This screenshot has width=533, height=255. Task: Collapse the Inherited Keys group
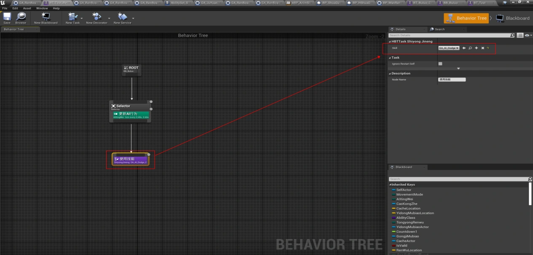coord(390,184)
